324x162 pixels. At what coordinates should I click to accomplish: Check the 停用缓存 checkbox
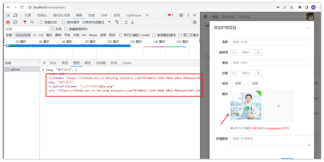(64, 22)
